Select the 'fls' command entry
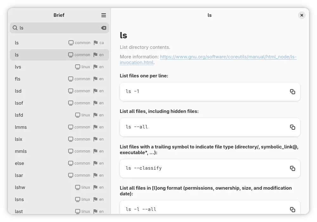This screenshot has height=222, width=317. tap(59, 79)
